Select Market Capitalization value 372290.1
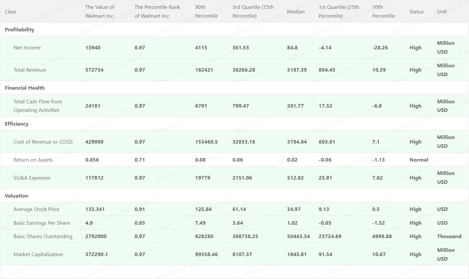Image resolution: width=469 pixels, height=279 pixels. tap(96, 254)
